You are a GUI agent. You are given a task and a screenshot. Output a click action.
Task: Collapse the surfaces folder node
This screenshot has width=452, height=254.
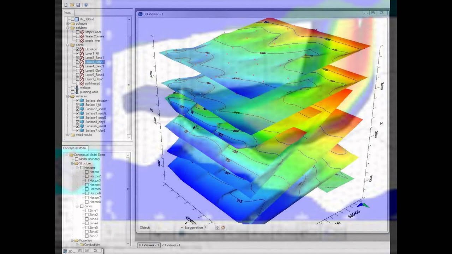coord(68,96)
